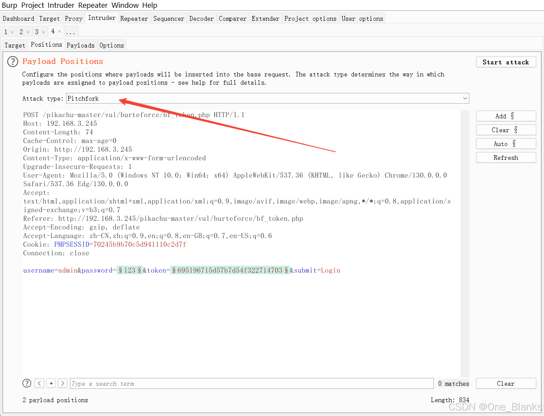Close Intruder tab 2
544x416 pixels.
pyautogui.click(x=28, y=32)
